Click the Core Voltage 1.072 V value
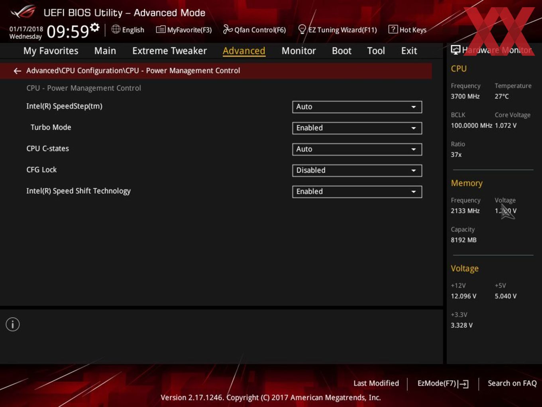Image resolution: width=542 pixels, height=407 pixels. point(506,125)
